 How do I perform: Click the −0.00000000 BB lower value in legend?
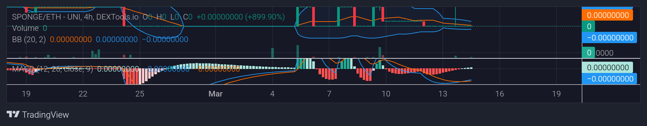(165, 39)
